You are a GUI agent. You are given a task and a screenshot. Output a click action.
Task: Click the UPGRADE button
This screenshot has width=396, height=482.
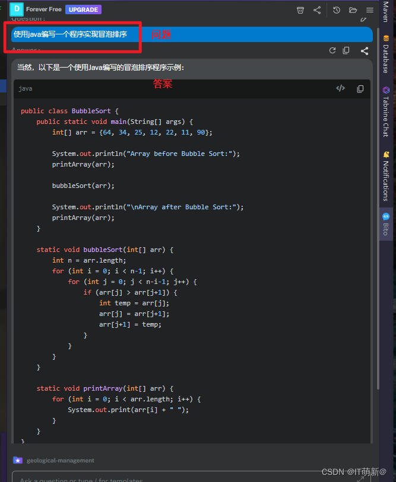click(83, 9)
